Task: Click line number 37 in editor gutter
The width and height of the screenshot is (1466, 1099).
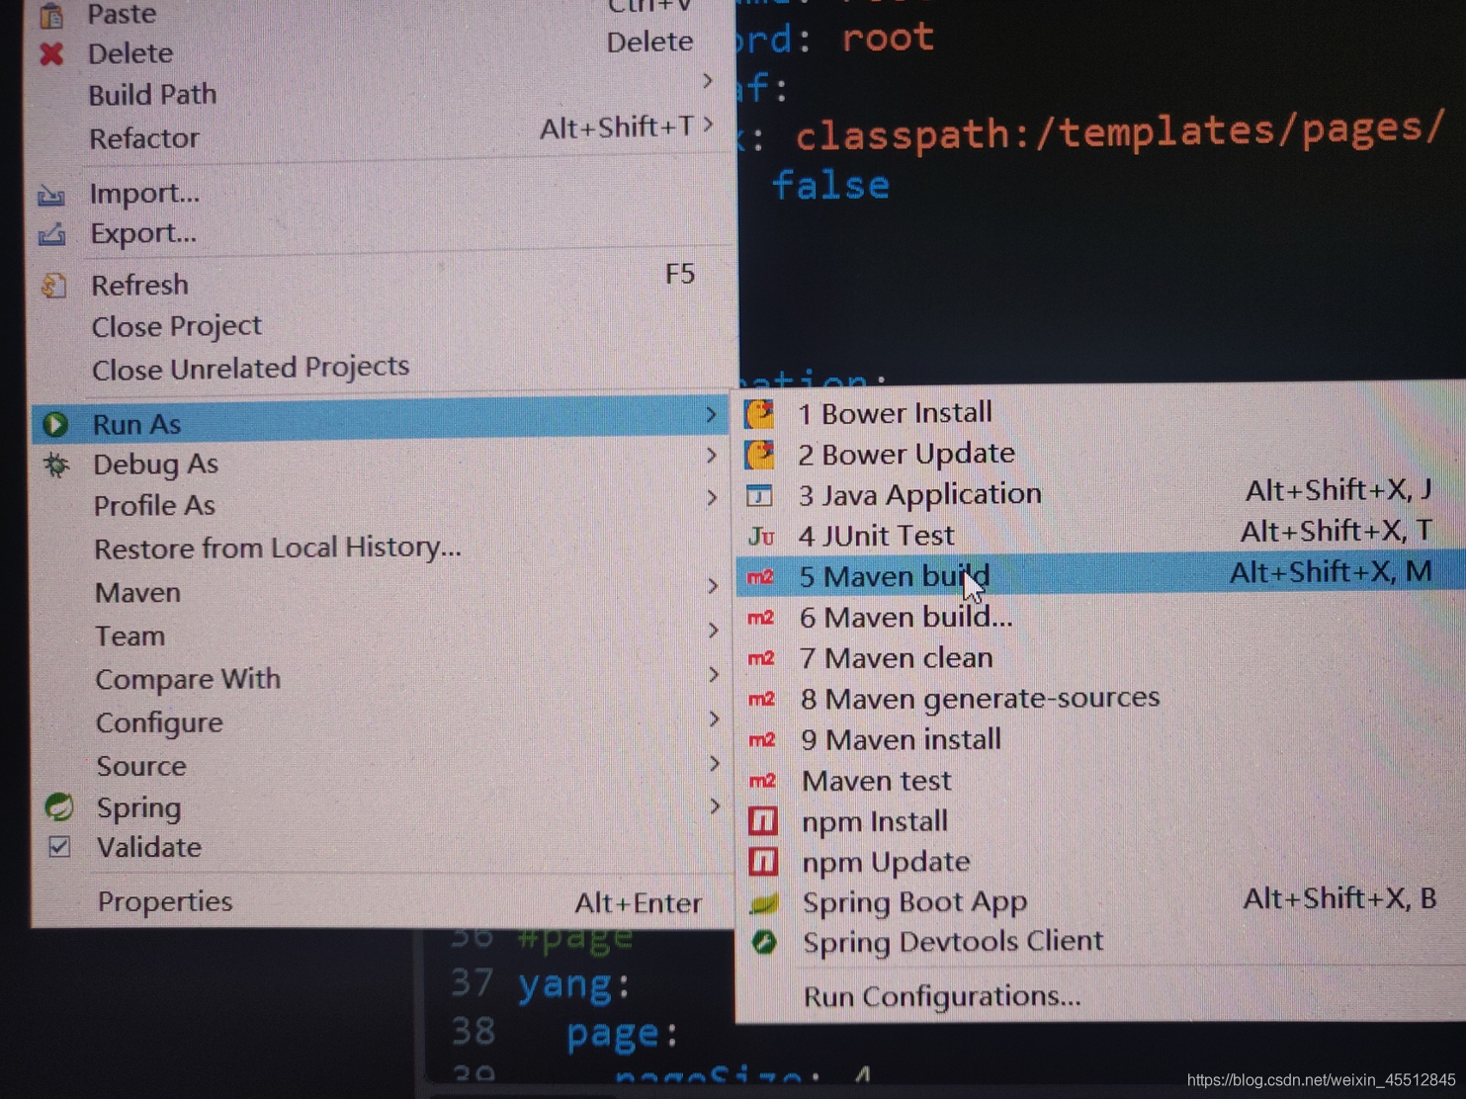Action: tap(473, 982)
